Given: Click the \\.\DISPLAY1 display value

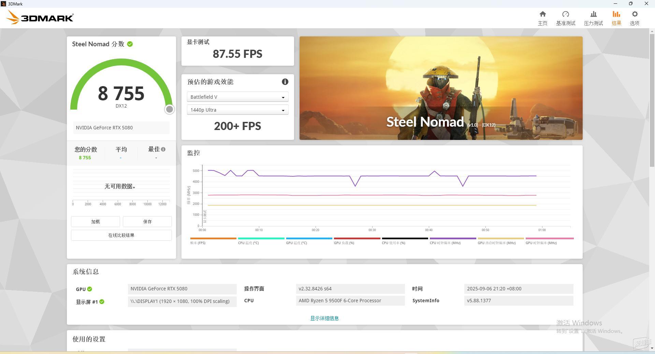Looking at the screenshot, I should (182, 301).
